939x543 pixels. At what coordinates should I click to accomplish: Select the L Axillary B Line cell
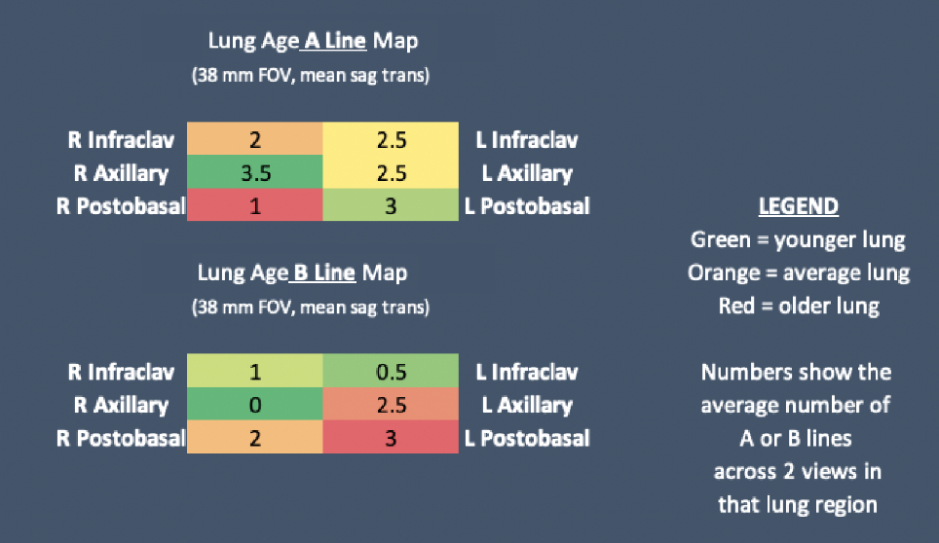pos(391,405)
